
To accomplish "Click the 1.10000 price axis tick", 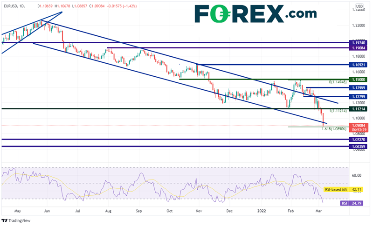I will [x=359, y=118].
